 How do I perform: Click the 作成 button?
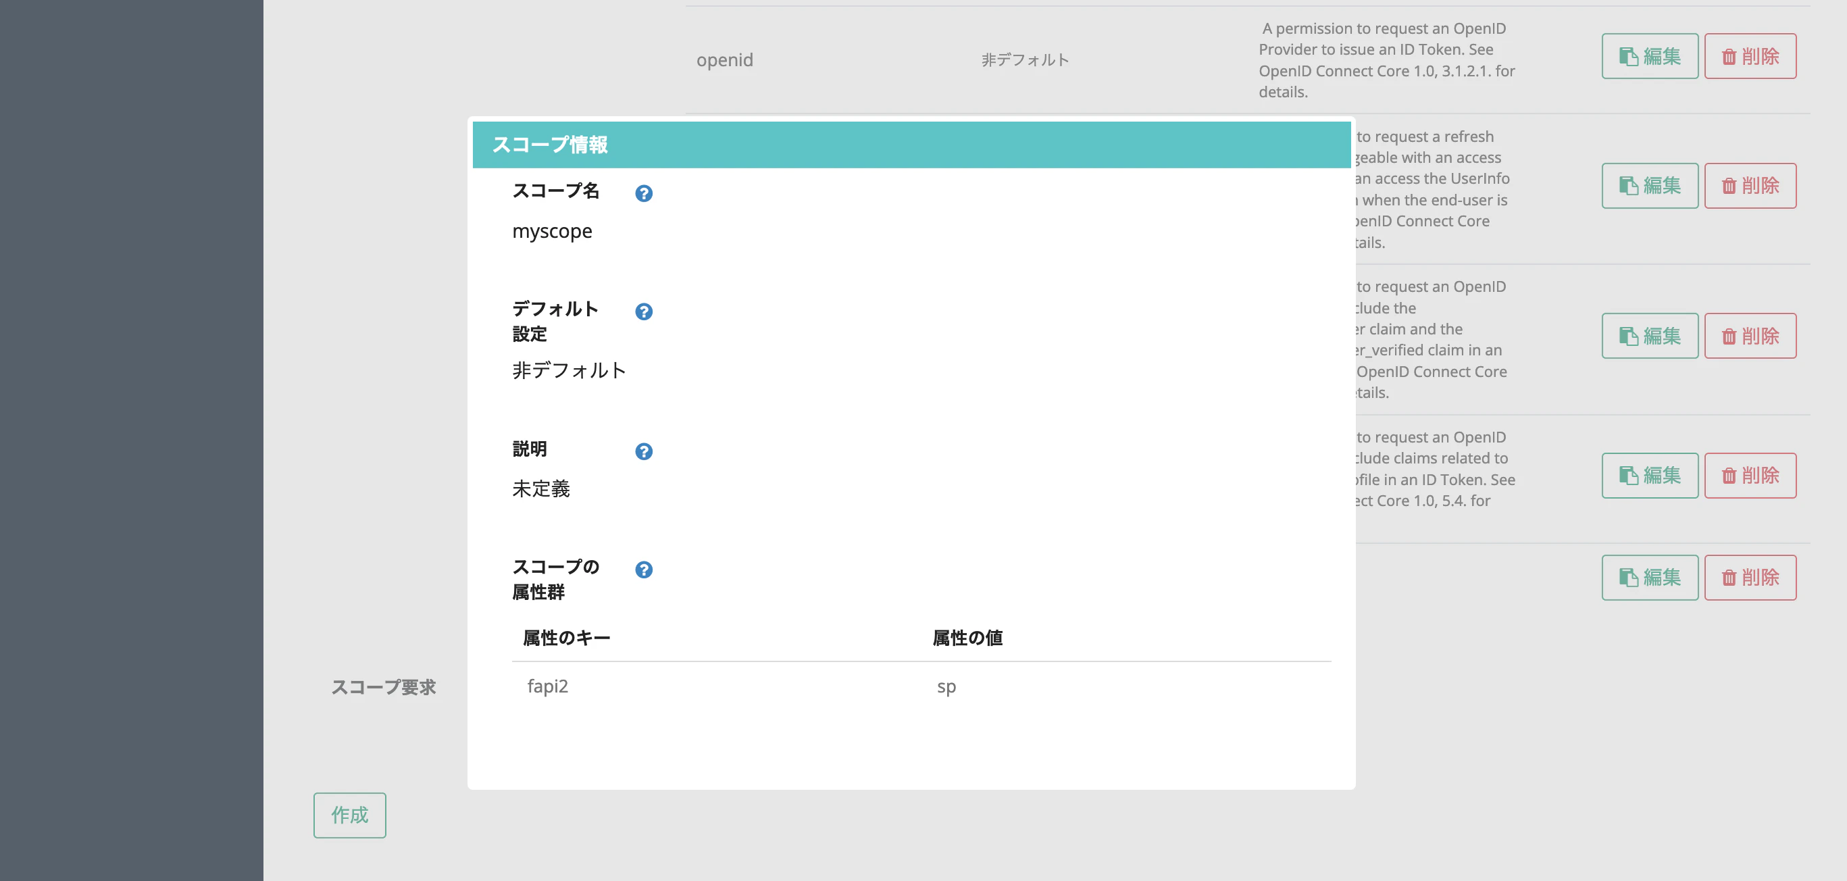tap(349, 815)
